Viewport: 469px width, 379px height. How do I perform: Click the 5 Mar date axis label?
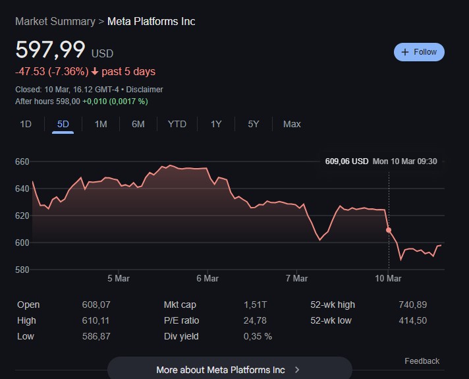click(x=119, y=278)
